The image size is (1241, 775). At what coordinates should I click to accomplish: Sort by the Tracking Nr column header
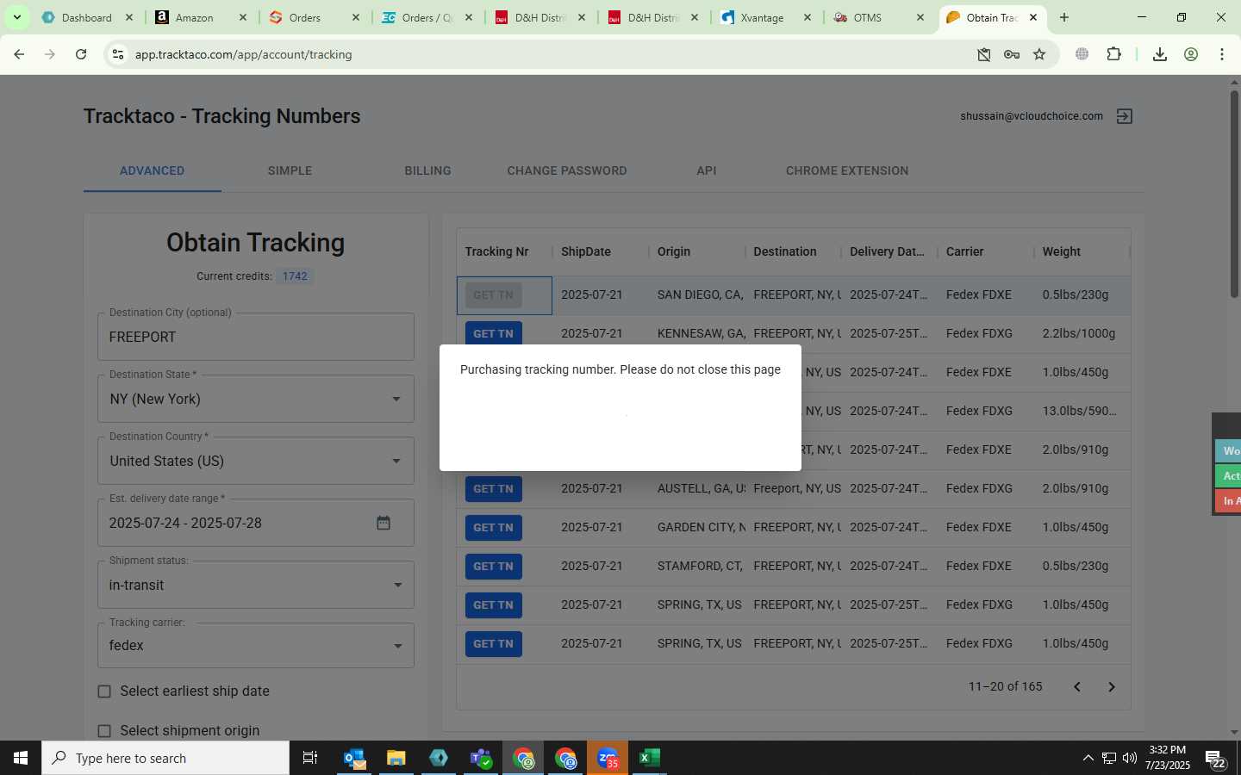(496, 251)
